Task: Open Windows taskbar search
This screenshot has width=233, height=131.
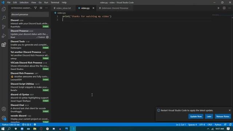Action: pos(9,129)
